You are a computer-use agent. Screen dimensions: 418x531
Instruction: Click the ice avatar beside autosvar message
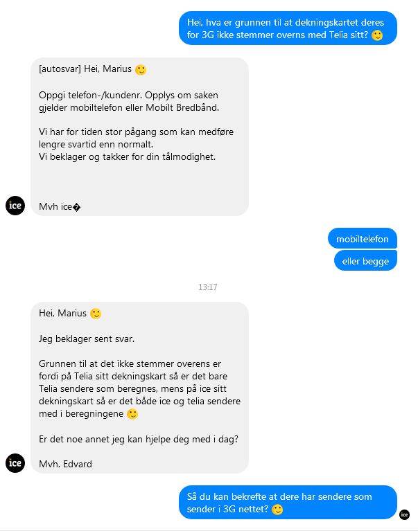15,206
